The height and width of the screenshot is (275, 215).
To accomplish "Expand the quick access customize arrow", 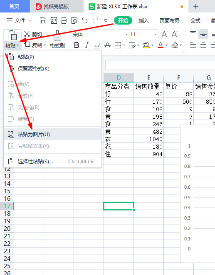I will tap(106, 21).
